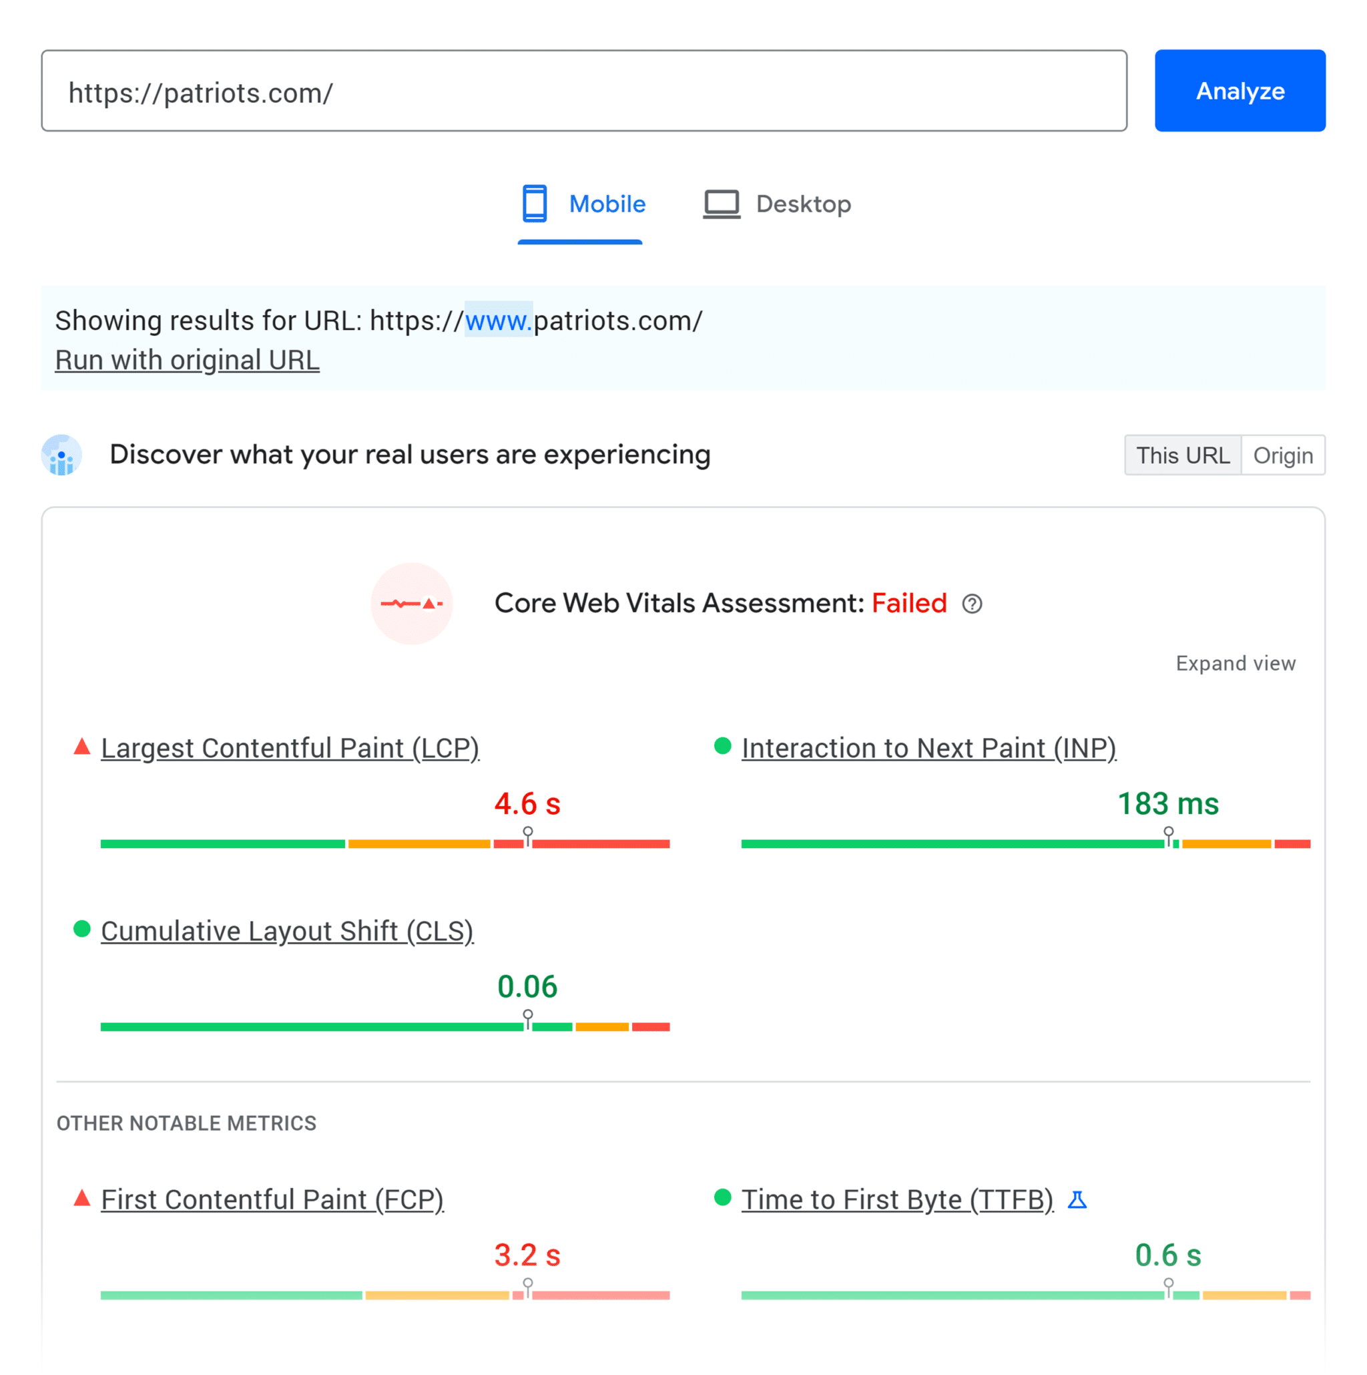The image size is (1367, 1375).
Task: Open Largest Contentful Paint (LCP) link
Action: 290,748
